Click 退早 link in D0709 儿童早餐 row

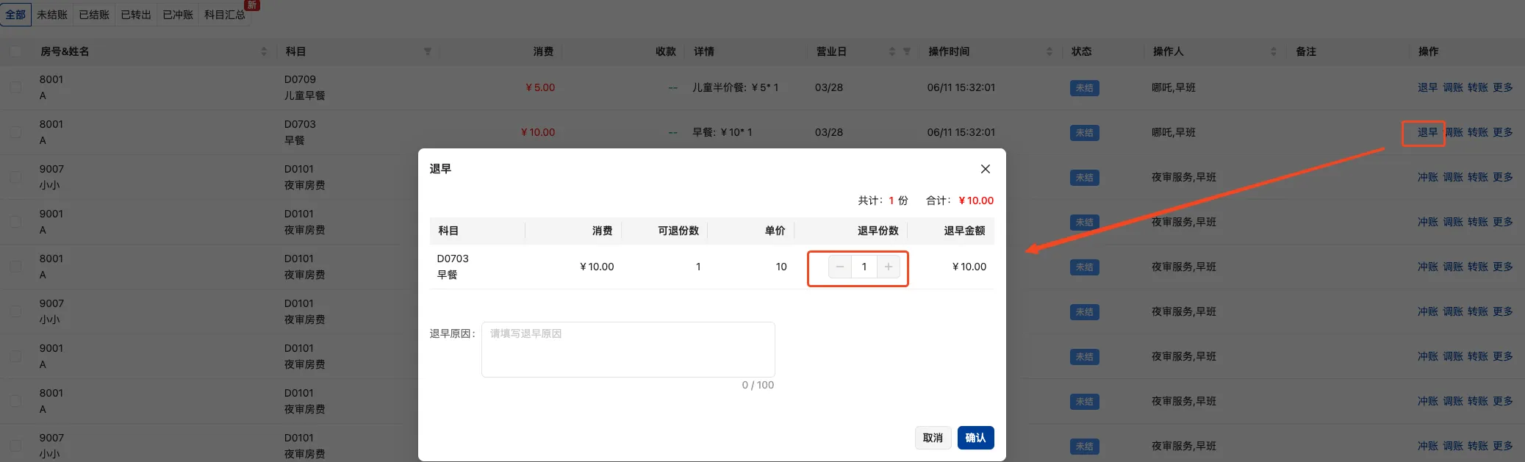(x=1428, y=87)
